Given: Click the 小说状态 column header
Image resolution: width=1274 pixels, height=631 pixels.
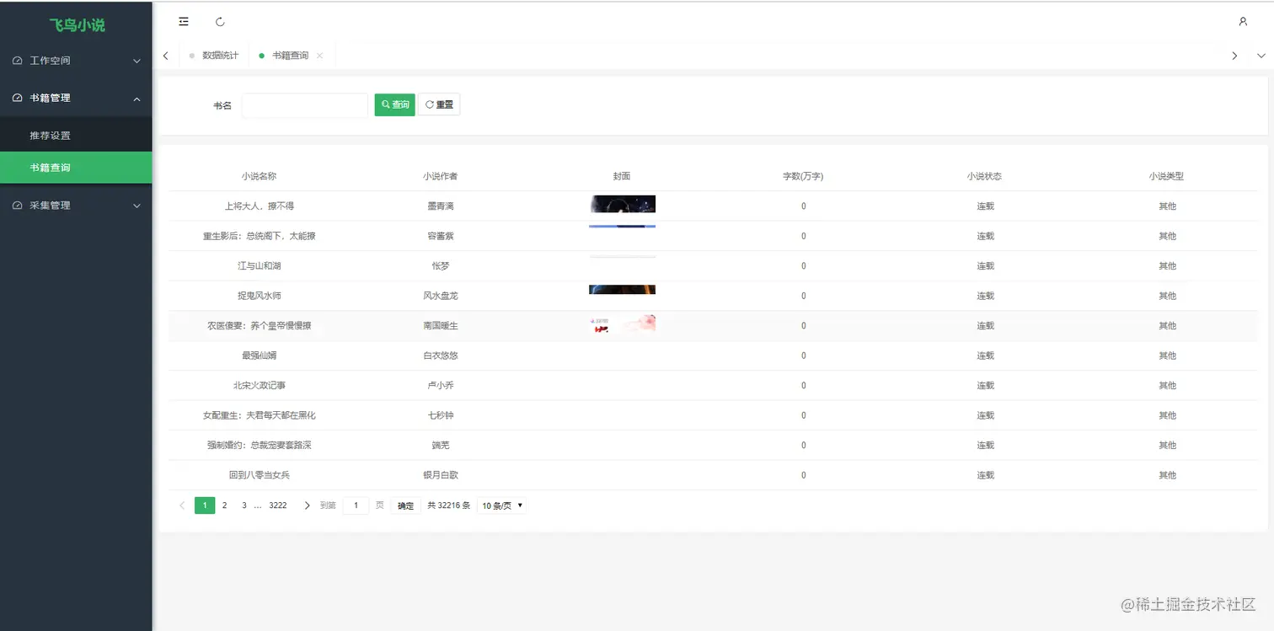Looking at the screenshot, I should click(x=985, y=176).
